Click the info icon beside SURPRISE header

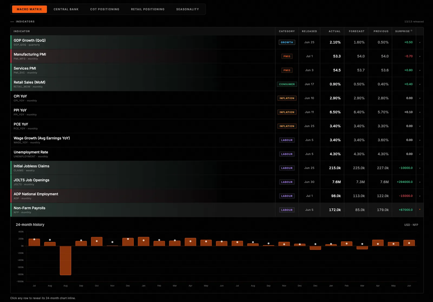coord(412,31)
